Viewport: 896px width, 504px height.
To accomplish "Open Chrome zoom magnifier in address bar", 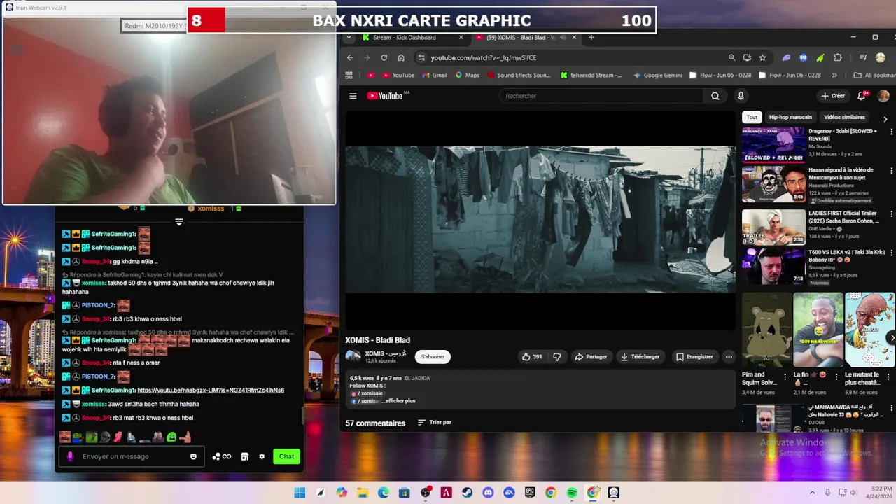I will click(731, 57).
